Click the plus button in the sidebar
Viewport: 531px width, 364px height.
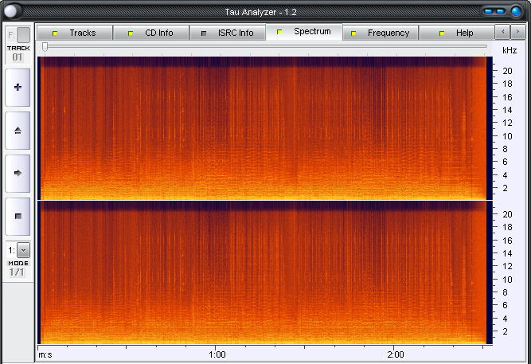pyautogui.click(x=18, y=88)
